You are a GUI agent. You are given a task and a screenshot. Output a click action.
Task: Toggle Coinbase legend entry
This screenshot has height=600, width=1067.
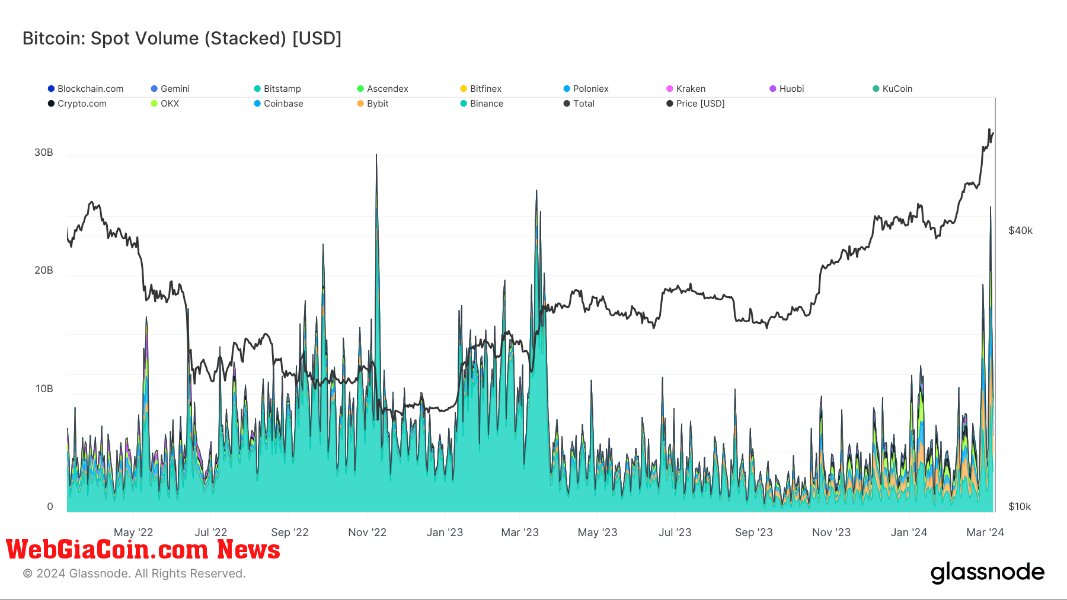(x=279, y=104)
